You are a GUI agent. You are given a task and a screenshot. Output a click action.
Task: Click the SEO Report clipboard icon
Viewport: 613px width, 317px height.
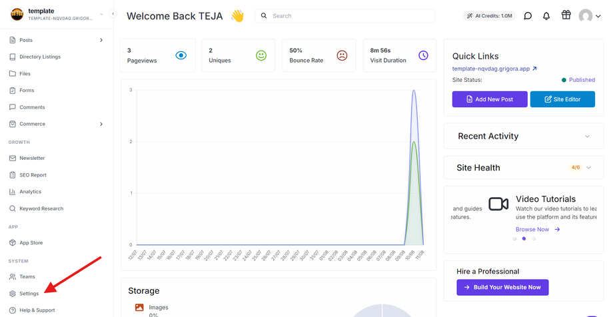coord(13,175)
